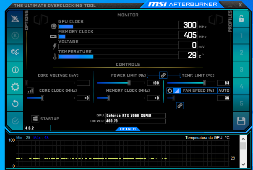Image resolution: width=253 pixels, height=170 pixels.
Task: Click the Temp Limit 83 value field
Action: click(x=224, y=83)
